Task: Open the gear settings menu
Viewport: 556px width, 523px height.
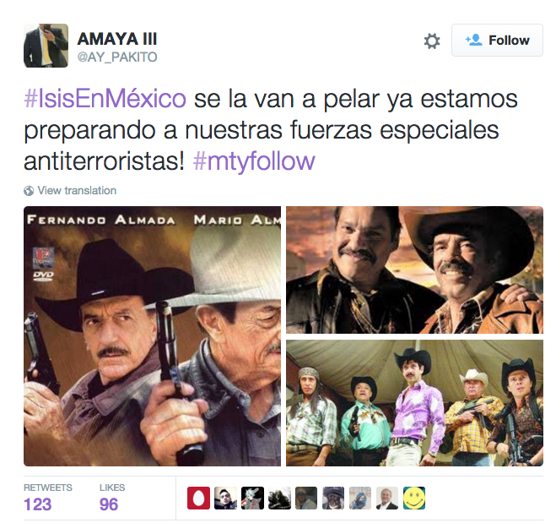Action: click(x=432, y=41)
